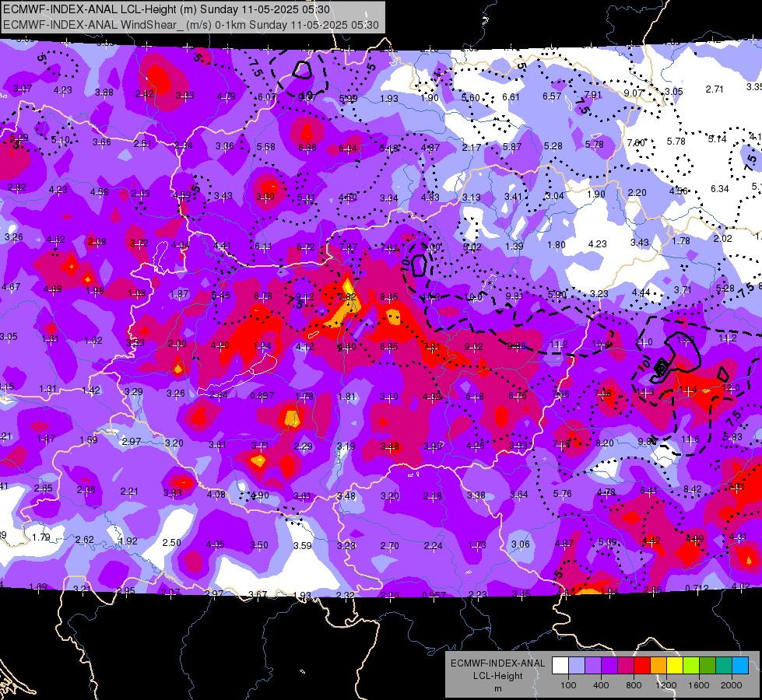762x700 pixels.
Task: Click the wind shear value 8.20
Action: point(605,443)
